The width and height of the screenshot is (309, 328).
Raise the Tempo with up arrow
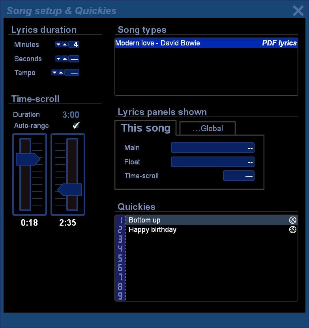[x=61, y=73]
